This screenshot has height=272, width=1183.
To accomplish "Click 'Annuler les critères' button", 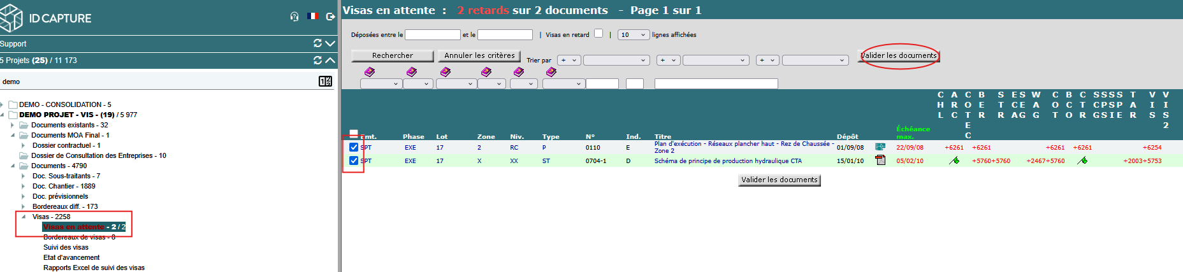I will pyautogui.click(x=479, y=56).
